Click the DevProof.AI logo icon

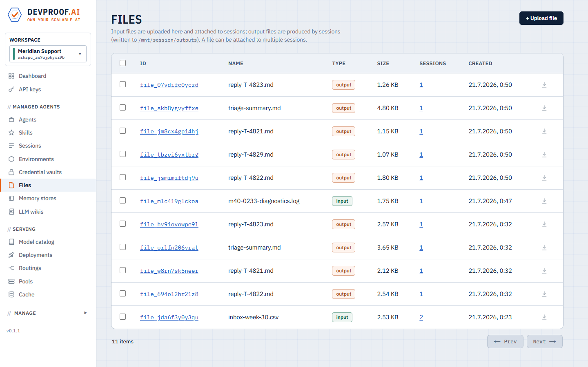pos(15,15)
